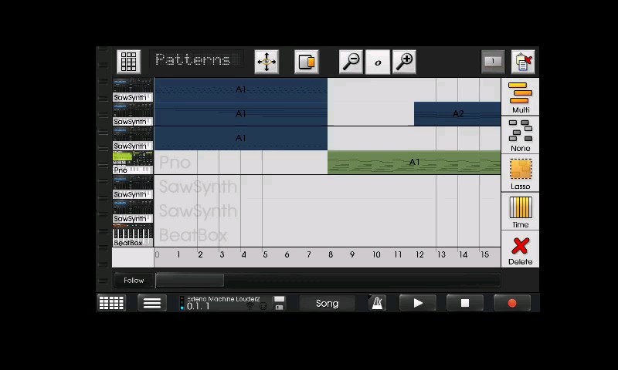Click the copy patterns icon
Viewport: 618px width, 370px height.
click(307, 62)
